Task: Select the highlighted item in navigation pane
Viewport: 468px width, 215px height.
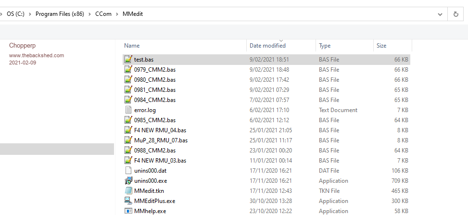Action: [57, 149]
